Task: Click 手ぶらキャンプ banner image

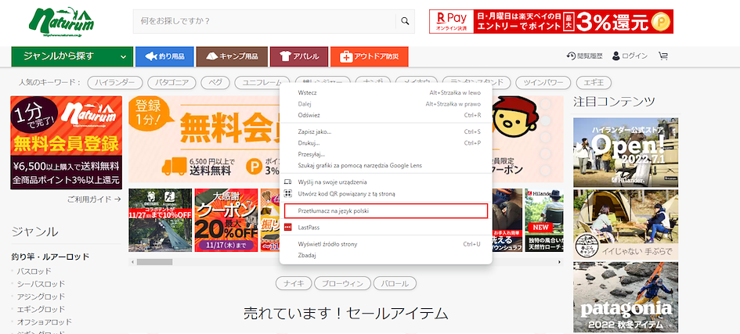Action: [x=626, y=224]
